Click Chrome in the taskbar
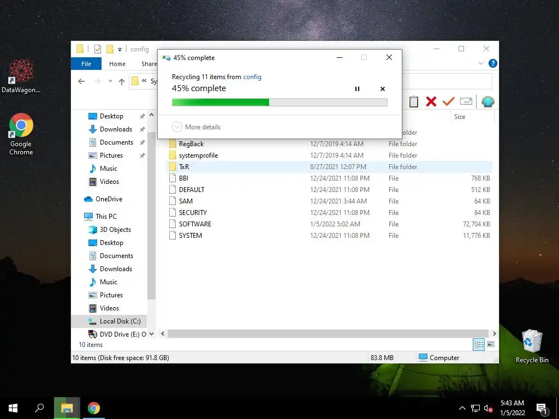The width and height of the screenshot is (559, 419). pyautogui.click(x=94, y=408)
